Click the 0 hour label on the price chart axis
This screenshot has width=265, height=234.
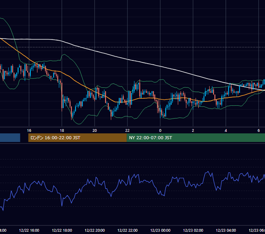coord(160,130)
